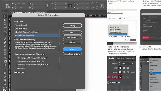
Task: Select the Pencil tool
Action: tap(5, 46)
